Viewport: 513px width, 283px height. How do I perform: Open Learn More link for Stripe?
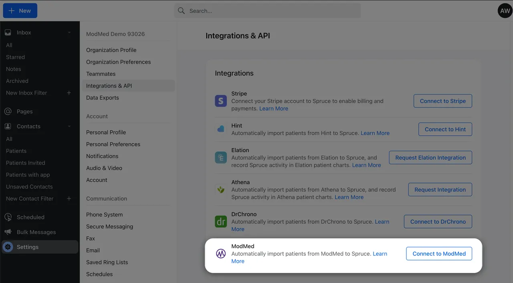click(274, 108)
